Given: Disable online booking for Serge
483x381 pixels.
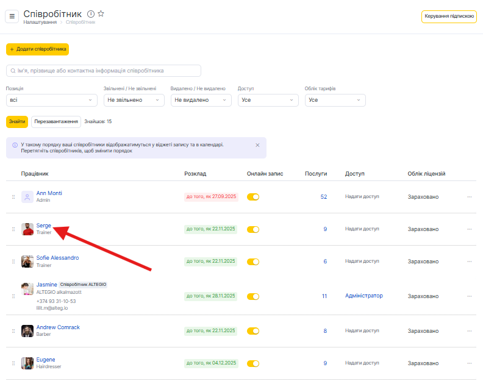Looking at the screenshot, I should [253, 229].
